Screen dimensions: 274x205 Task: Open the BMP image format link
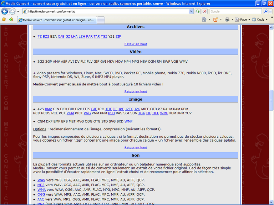[49, 109]
